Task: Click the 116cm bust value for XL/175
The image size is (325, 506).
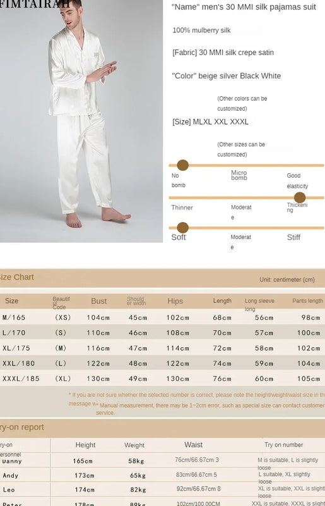Action: 98,349
